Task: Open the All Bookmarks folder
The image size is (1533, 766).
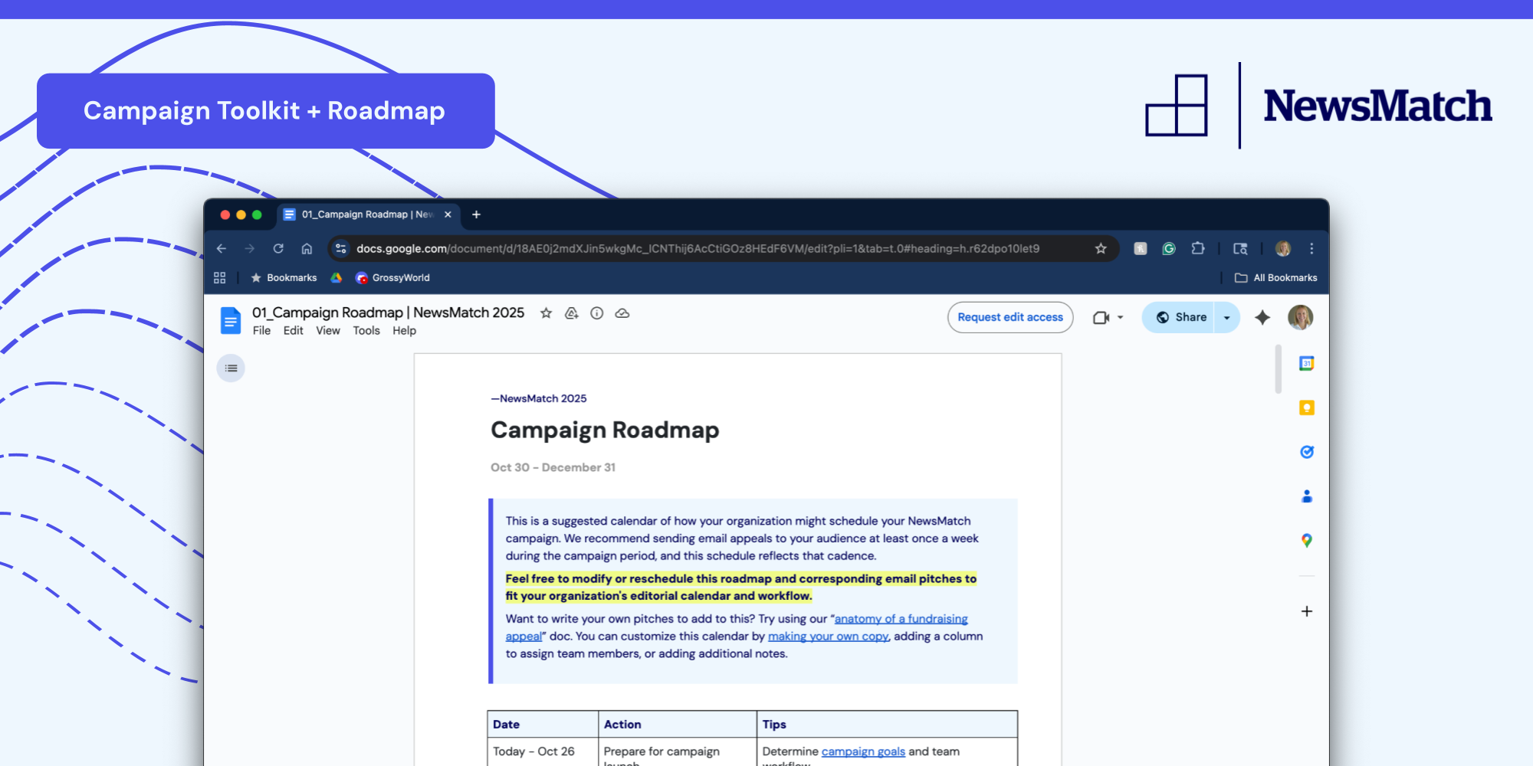Action: [x=1276, y=277]
